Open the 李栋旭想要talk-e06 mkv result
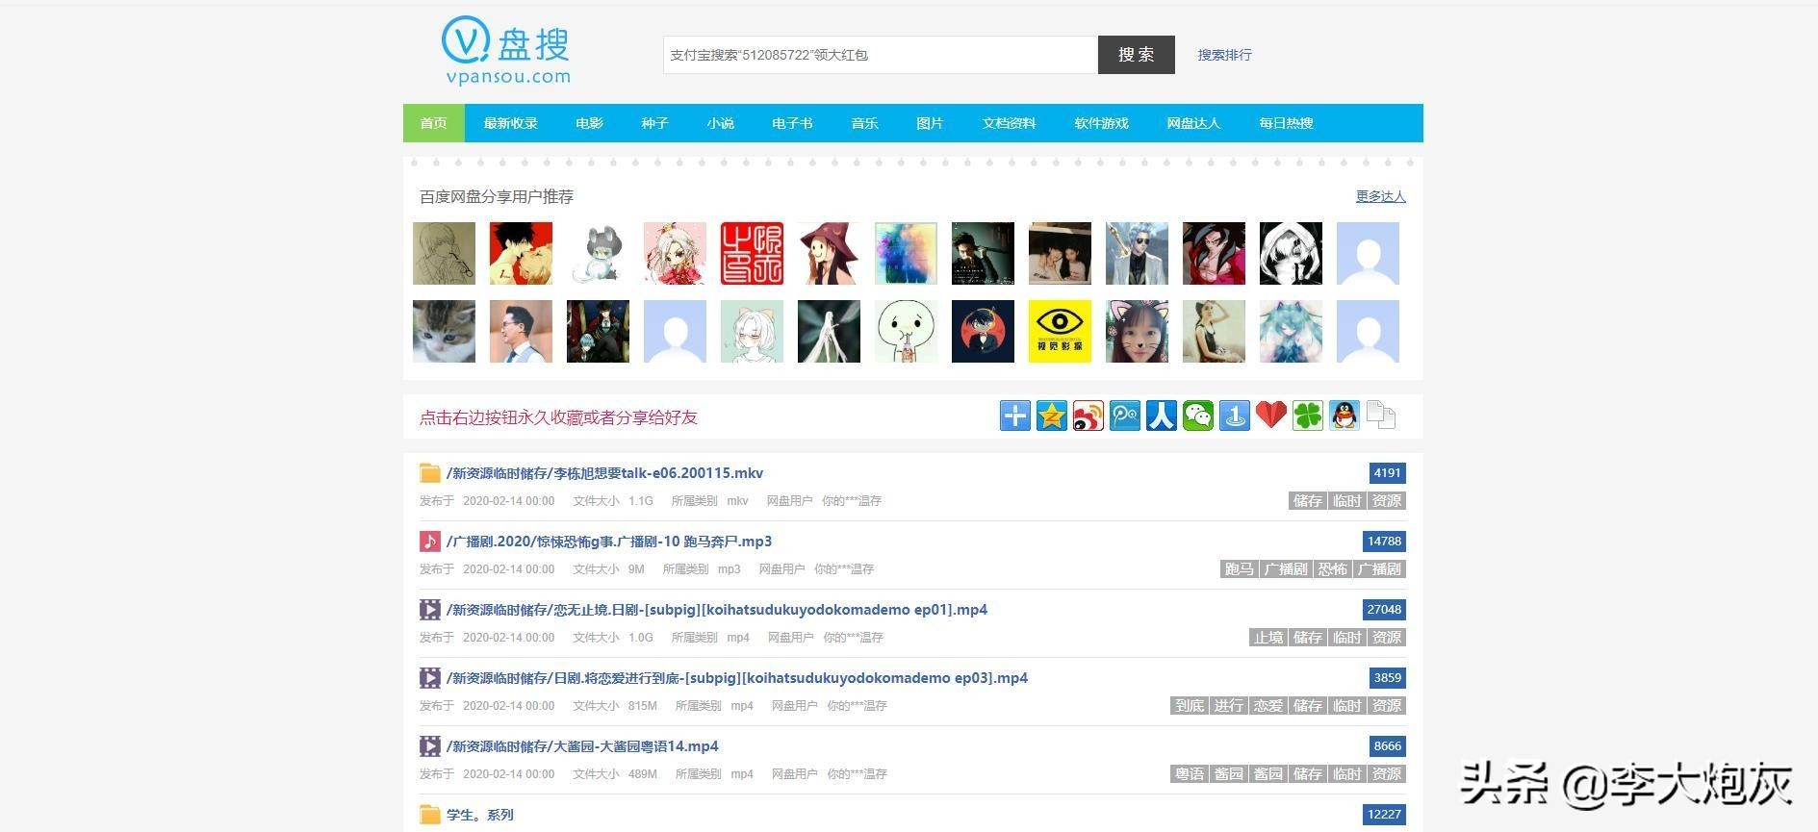1818x832 pixels. 604,473
